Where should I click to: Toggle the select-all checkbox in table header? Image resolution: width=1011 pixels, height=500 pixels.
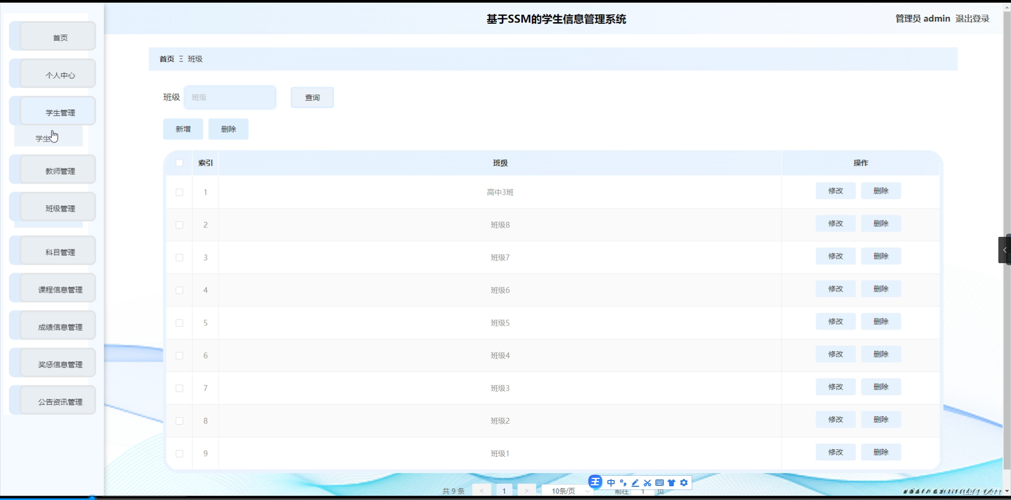(180, 163)
